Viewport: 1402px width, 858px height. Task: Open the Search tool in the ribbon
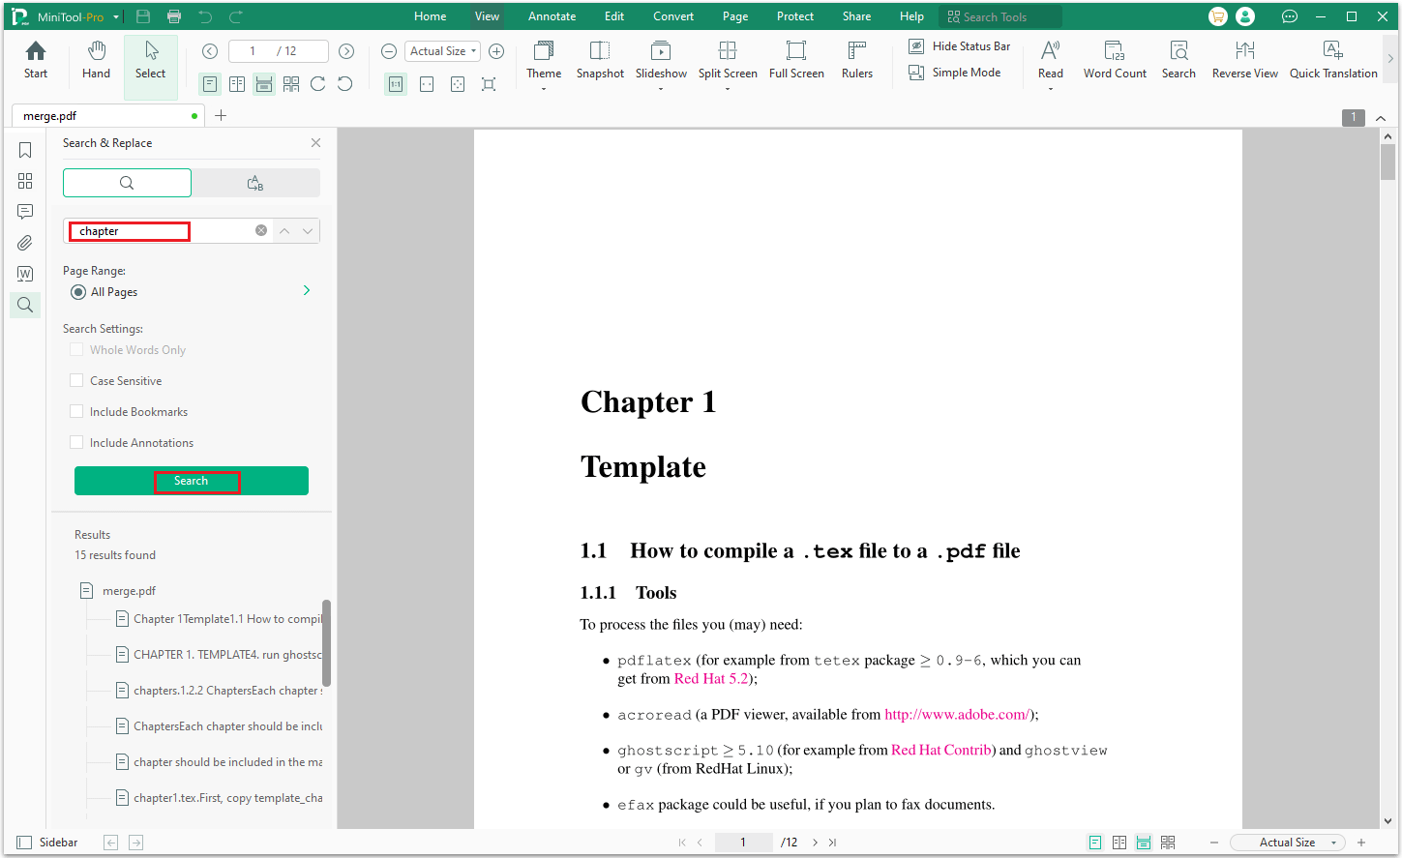tap(1178, 60)
